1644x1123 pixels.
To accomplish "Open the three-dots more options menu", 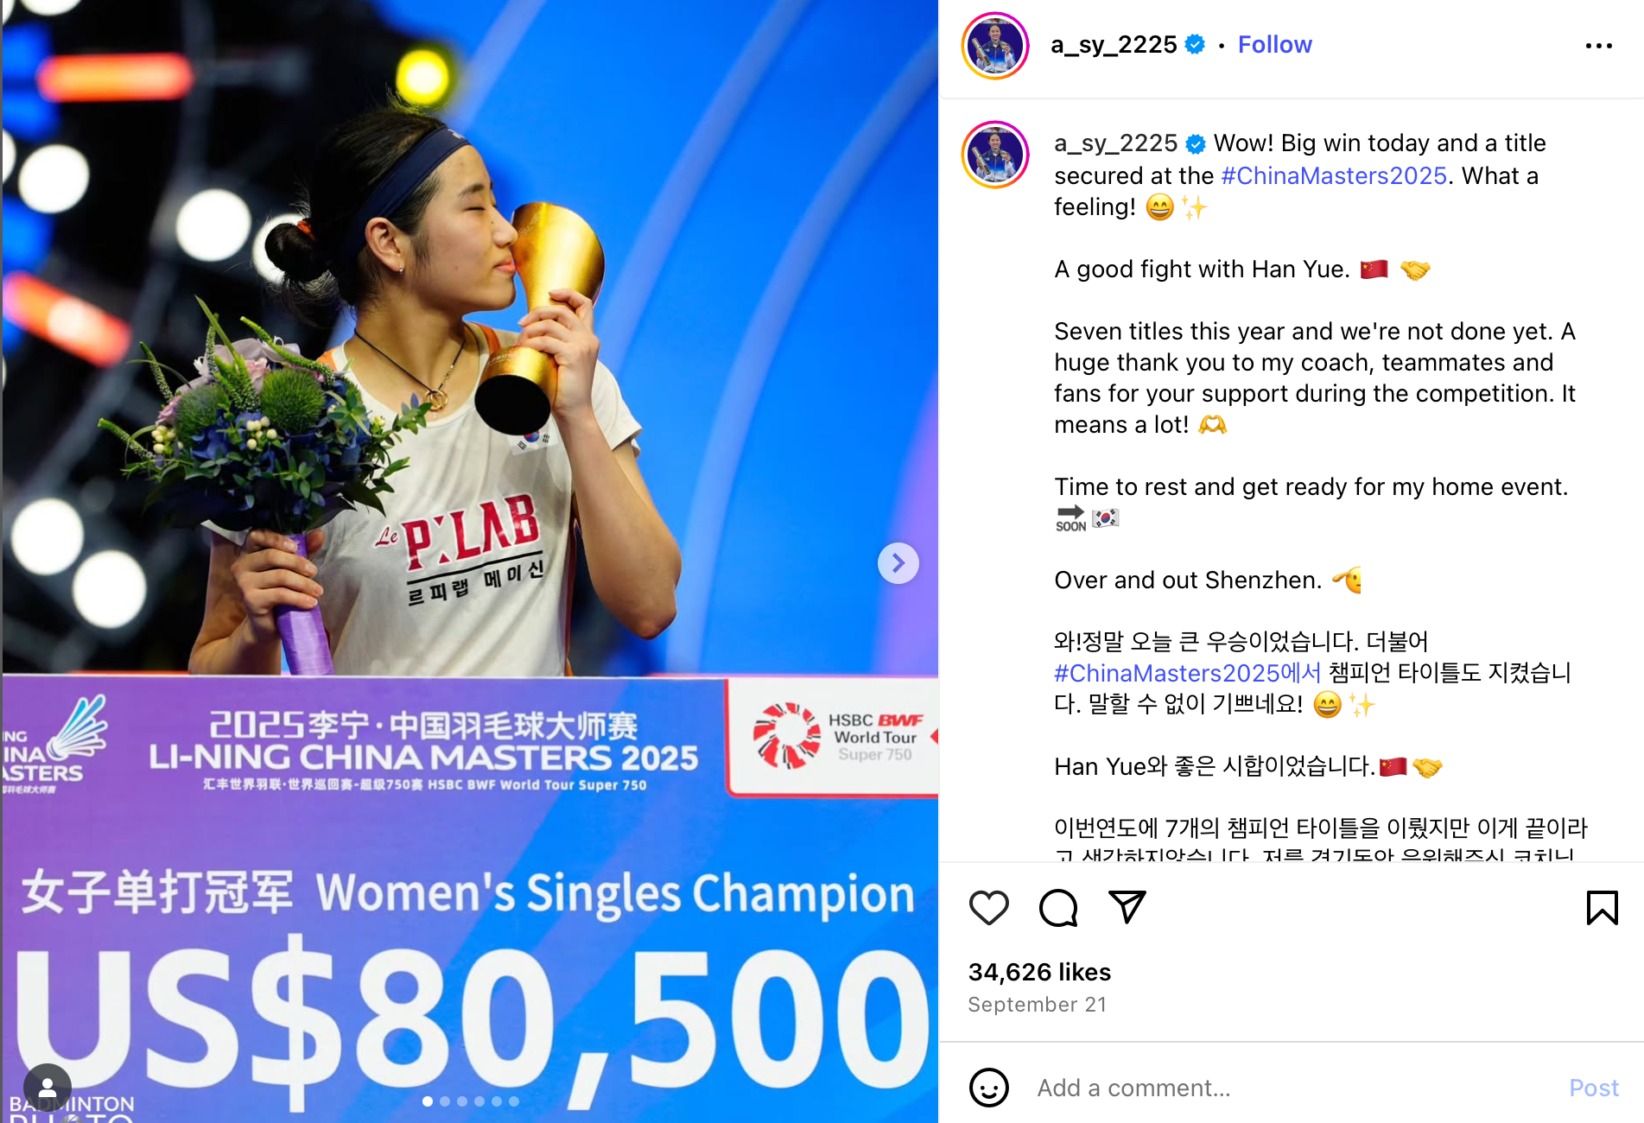I will [x=1599, y=46].
